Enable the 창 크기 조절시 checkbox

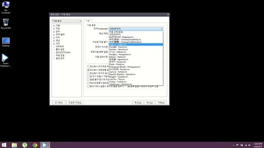[88, 76]
